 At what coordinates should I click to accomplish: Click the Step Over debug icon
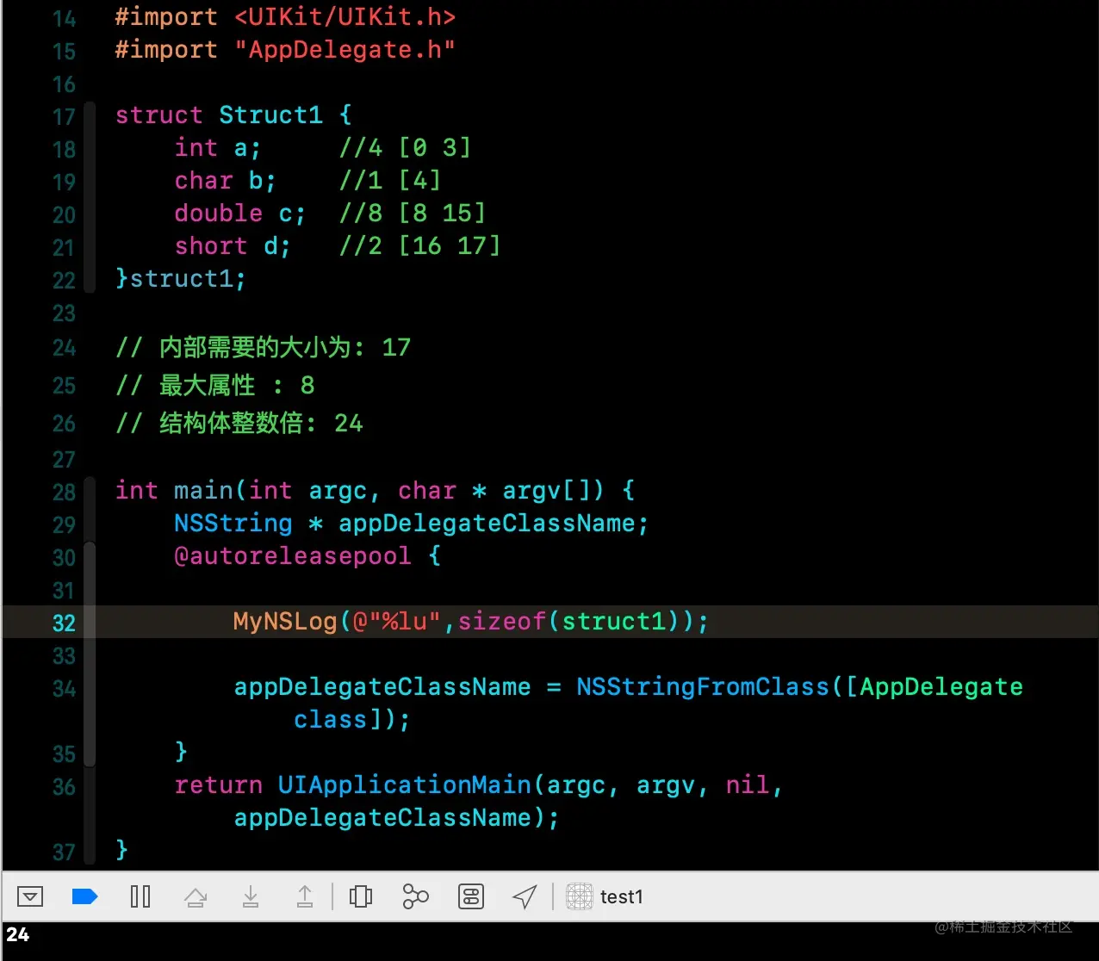[x=196, y=897]
